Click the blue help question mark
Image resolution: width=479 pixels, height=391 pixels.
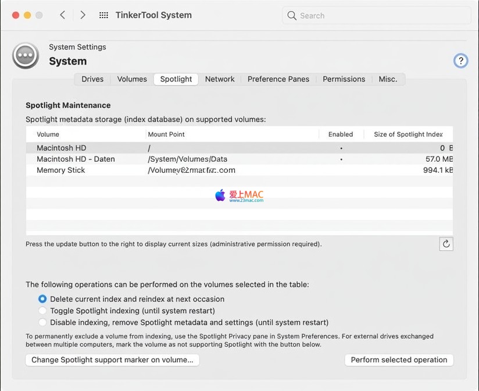pos(460,61)
